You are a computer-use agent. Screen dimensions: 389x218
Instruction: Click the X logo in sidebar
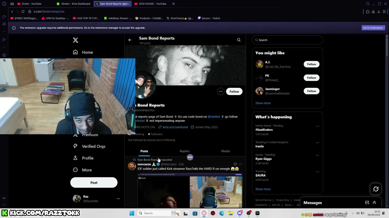click(76, 40)
